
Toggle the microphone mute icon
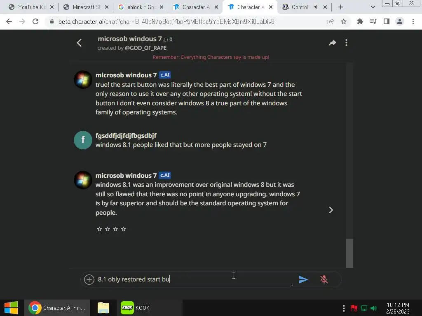click(324, 279)
